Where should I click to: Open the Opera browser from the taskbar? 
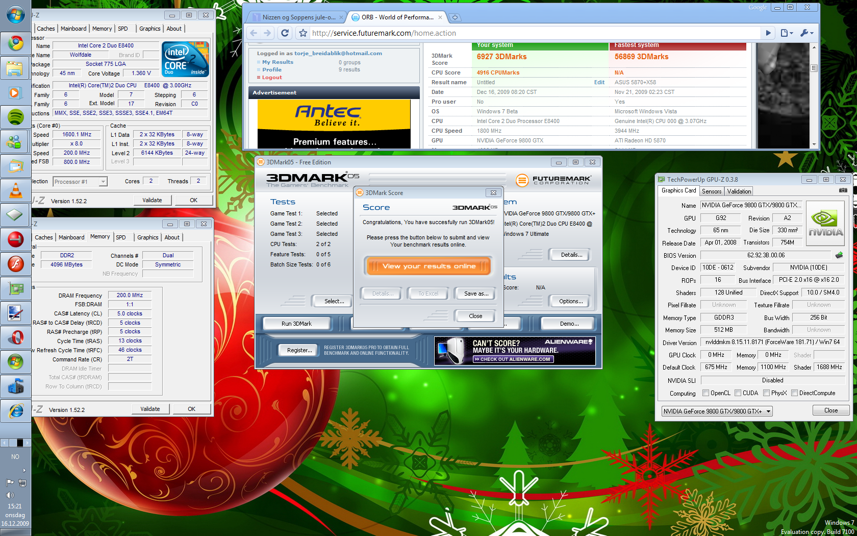point(15,337)
